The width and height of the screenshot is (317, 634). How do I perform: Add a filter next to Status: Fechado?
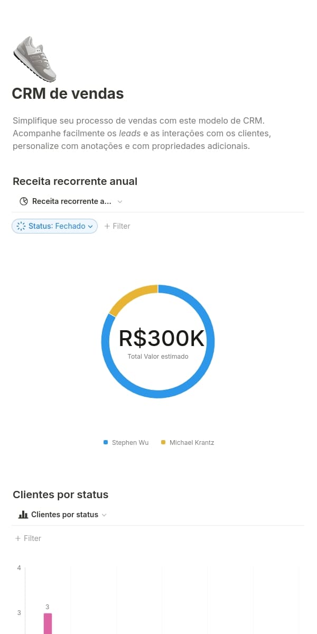point(117,226)
